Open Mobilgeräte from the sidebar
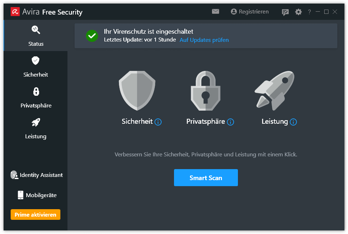 (37, 195)
